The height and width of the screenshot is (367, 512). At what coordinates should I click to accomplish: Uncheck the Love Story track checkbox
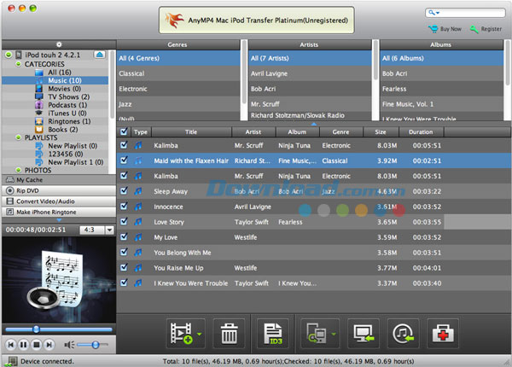[126, 222]
